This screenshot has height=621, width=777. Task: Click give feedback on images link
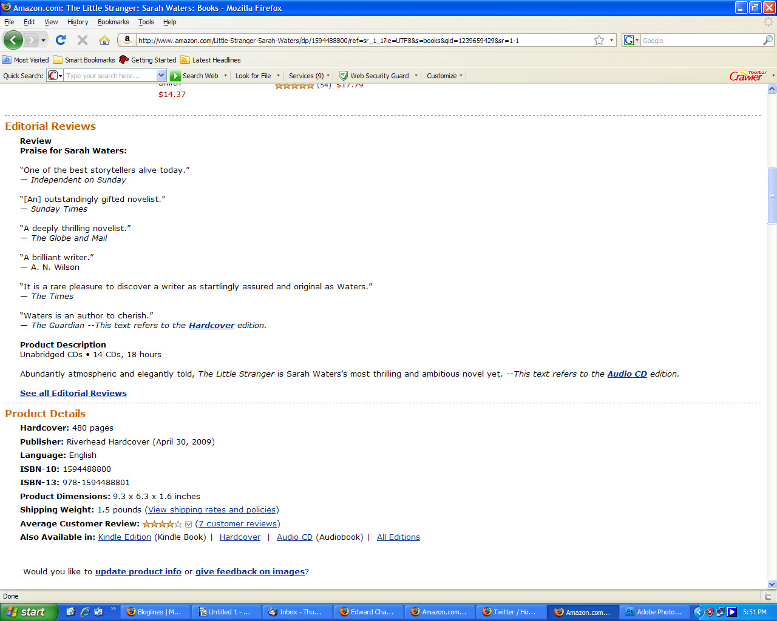pos(250,572)
